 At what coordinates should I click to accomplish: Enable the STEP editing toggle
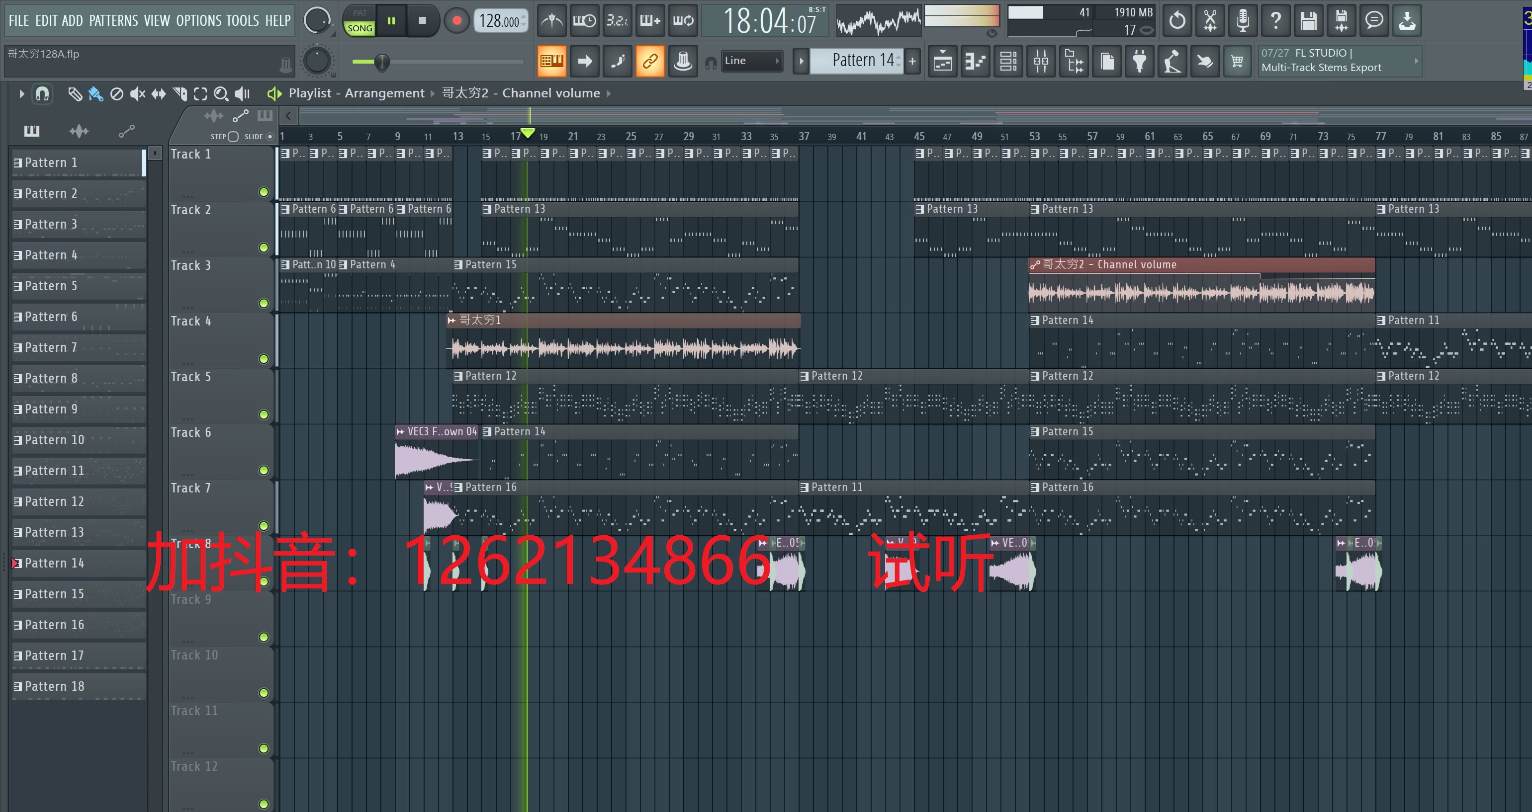[x=233, y=137]
